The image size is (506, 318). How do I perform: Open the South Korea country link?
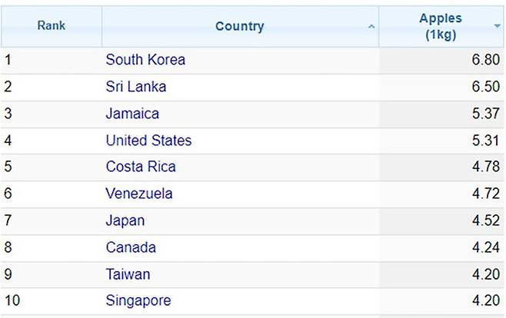(145, 60)
